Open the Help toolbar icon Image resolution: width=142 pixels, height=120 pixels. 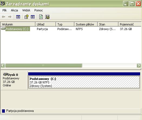point(27,17)
